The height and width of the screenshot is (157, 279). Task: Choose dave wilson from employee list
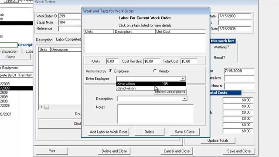coord(151,84)
